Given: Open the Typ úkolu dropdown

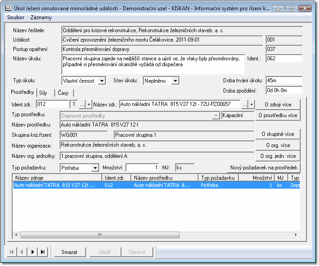Looking at the screenshot, I should (x=102, y=81).
